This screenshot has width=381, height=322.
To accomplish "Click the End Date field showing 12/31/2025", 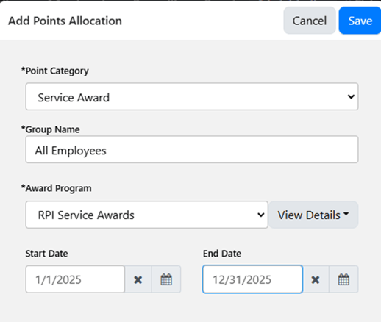I will pos(252,279).
